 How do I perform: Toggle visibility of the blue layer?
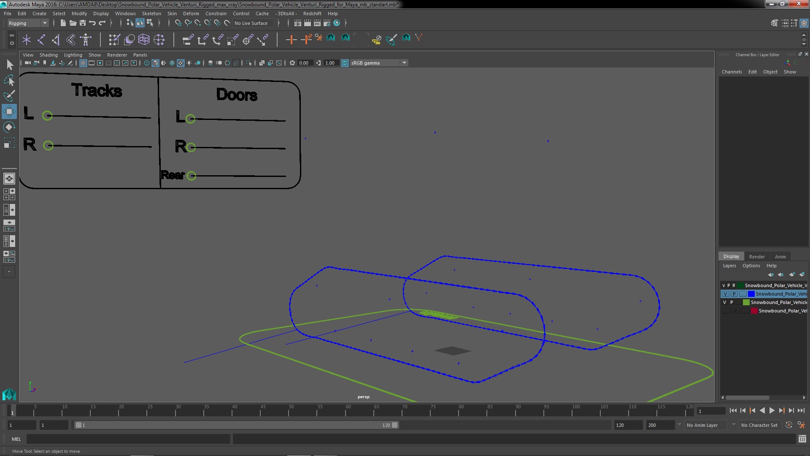click(x=725, y=294)
